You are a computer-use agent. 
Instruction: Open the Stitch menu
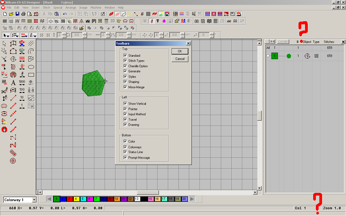pyautogui.click(x=46, y=8)
